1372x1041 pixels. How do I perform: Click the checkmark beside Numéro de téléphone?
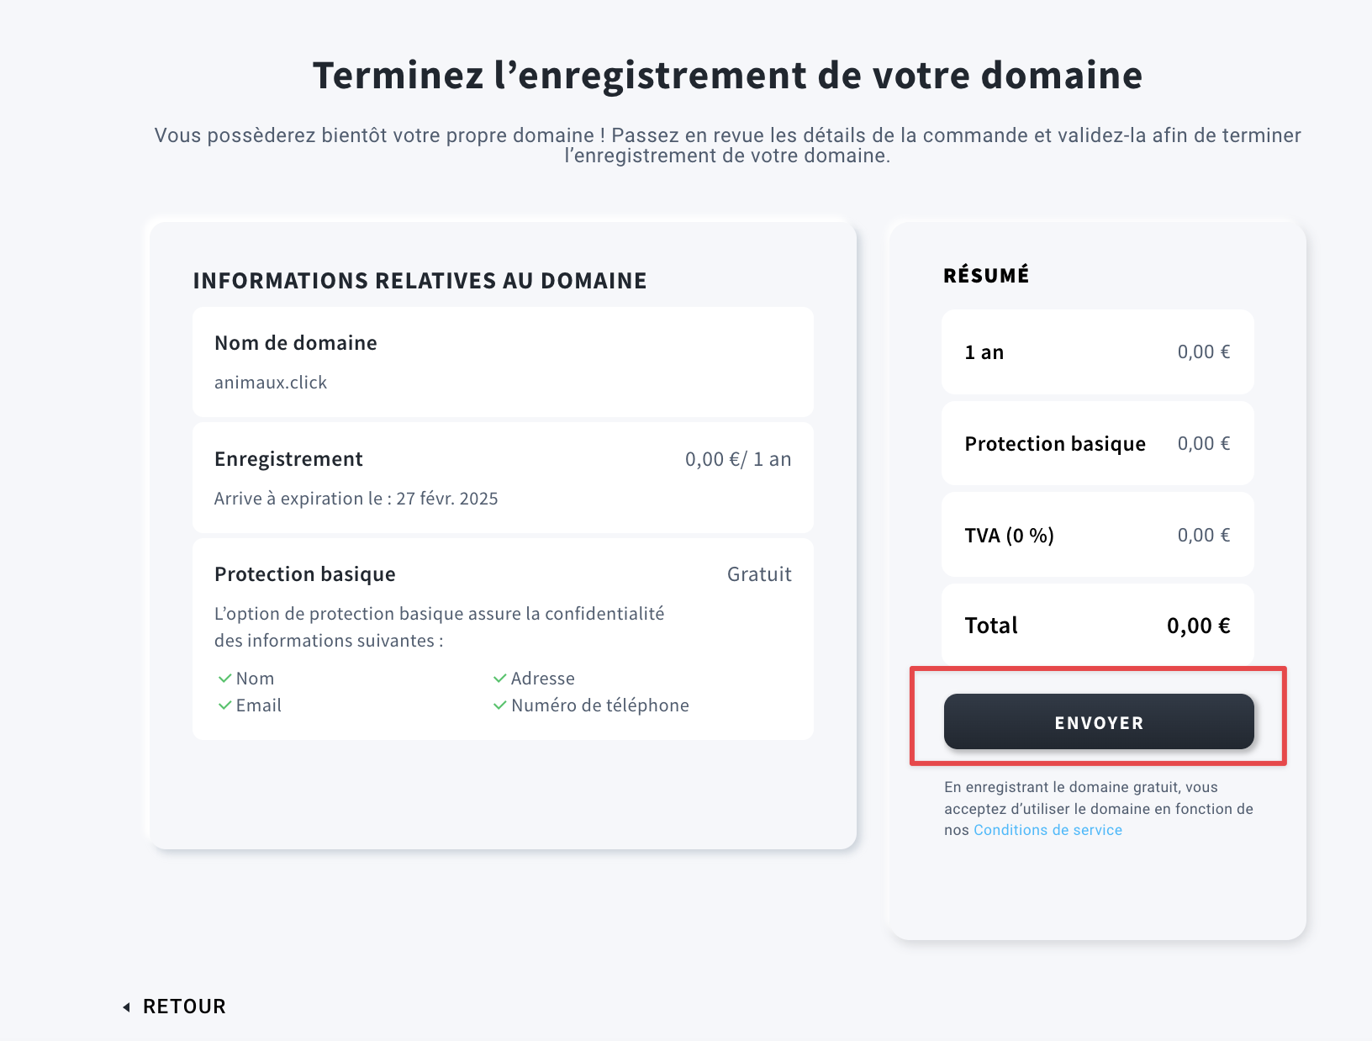(x=499, y=705)
